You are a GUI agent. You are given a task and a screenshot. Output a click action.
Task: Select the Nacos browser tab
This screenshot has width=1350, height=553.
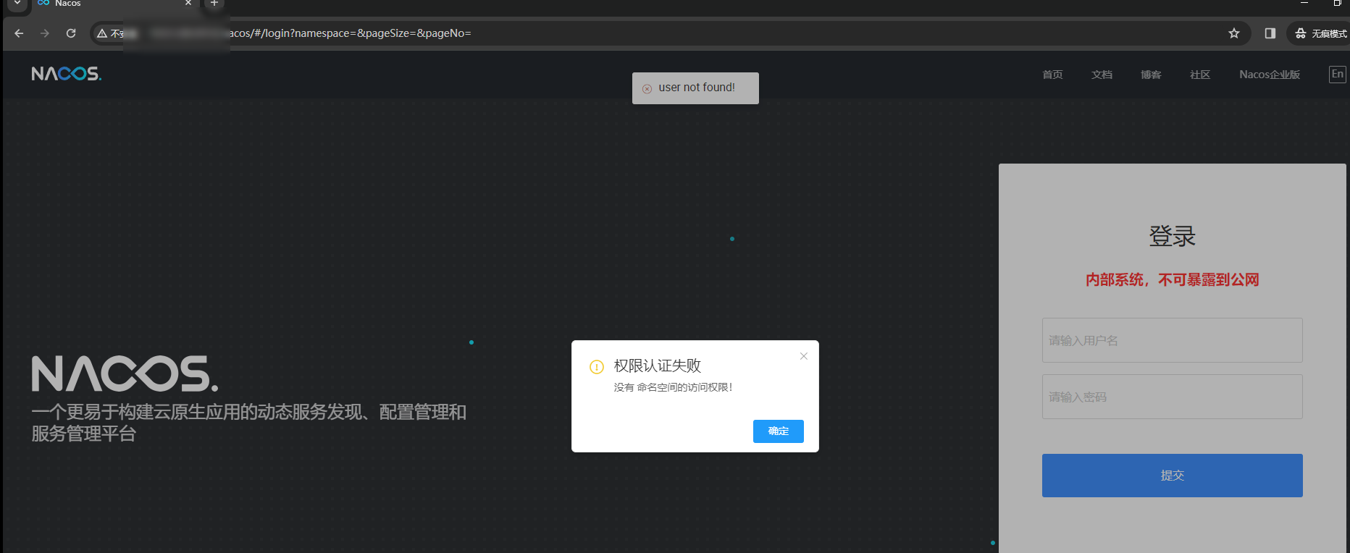pyautogui.click(x=114, y=4)
